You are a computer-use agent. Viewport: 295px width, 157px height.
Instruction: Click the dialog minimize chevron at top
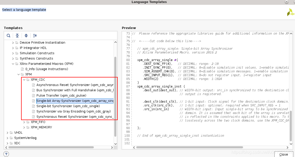point(286,2)
